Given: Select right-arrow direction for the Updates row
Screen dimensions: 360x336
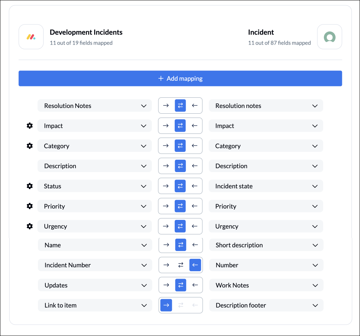Looking at the screenshot, I should pyautogui.click(x=166, y=285).
